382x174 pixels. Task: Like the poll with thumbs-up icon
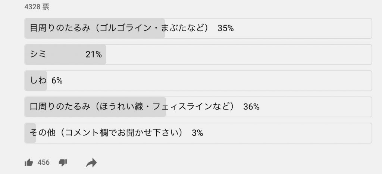coord(29,162)
